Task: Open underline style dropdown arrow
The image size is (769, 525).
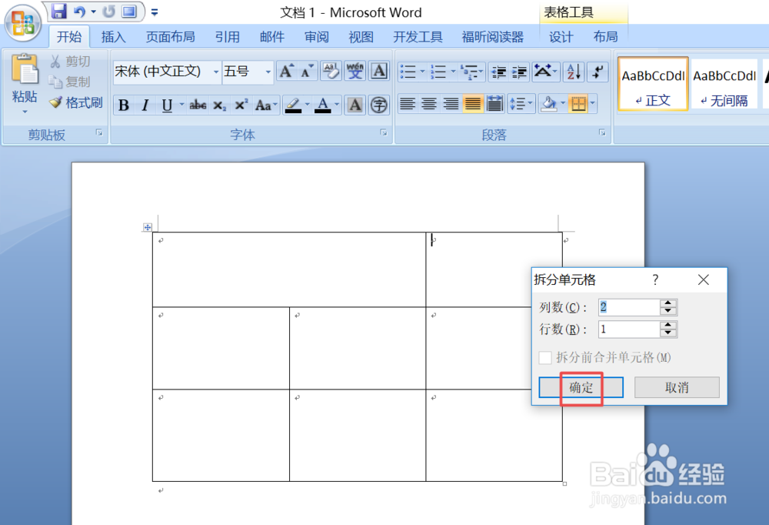Action: coord(181,105)
